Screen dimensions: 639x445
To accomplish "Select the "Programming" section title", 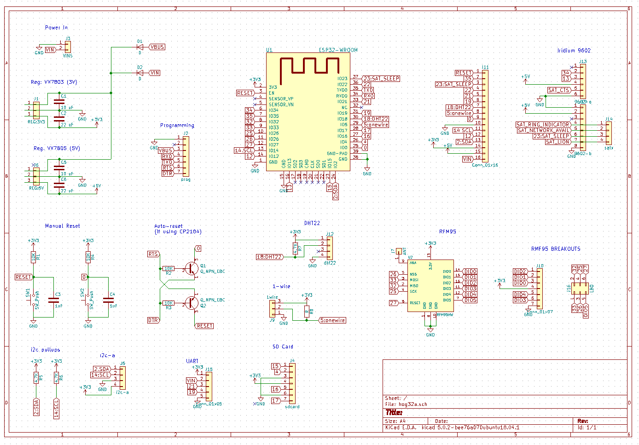I will (x=177, y=125).
